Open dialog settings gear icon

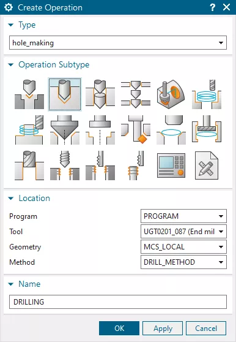(x=9, y=7)
